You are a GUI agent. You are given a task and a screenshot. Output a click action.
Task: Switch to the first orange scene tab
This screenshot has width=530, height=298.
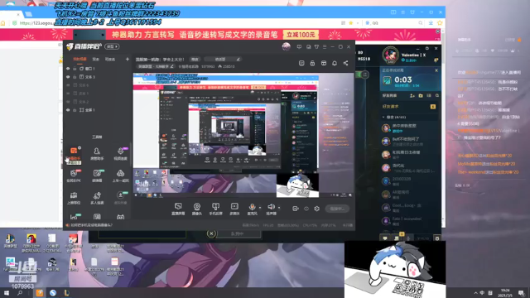coord(79,59)
